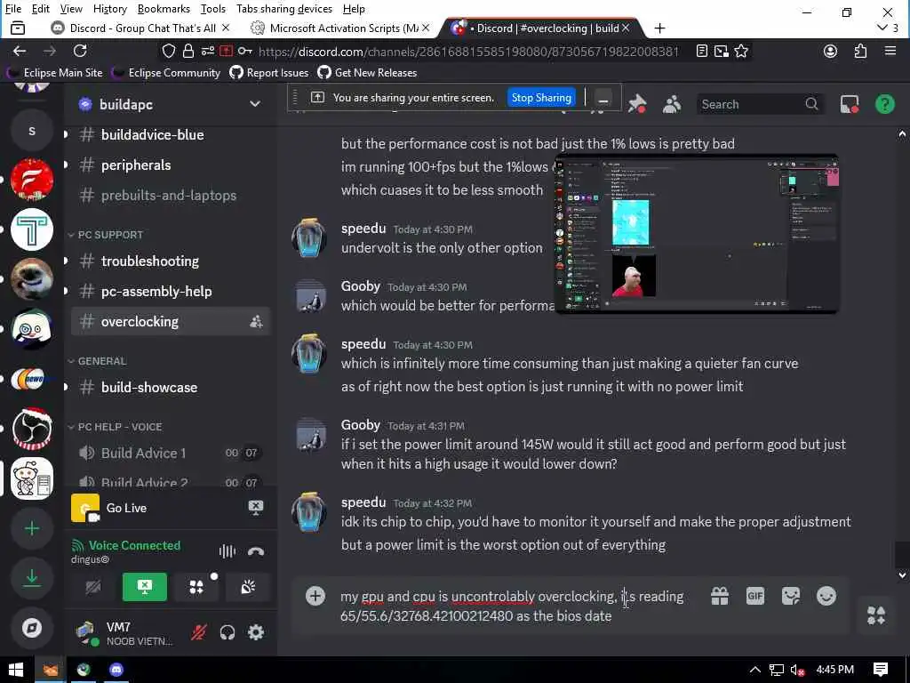Minimize the screen sharing indicator bar
Viewport: 910px width, 683px height.
pos(603,100)
